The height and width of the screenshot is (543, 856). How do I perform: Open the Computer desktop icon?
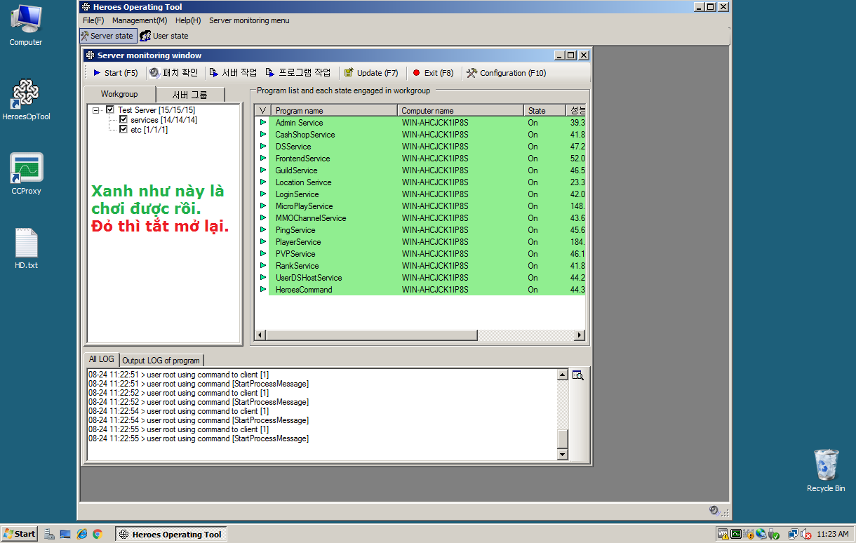(x=26, y=25)
